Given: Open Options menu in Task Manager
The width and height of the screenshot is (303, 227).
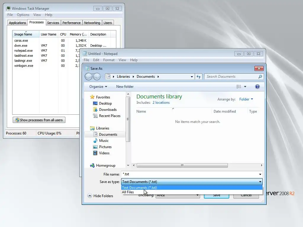Looking at the screenshot, I should [23, 15].
